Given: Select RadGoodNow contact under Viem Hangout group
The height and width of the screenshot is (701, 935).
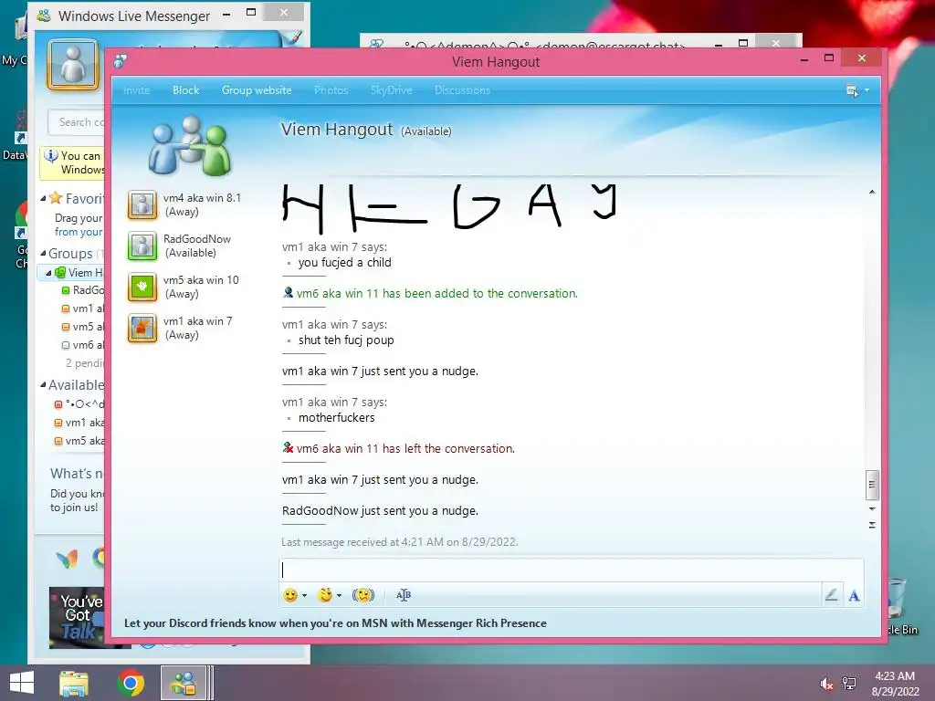Looking at the screenshot, I should tap(83, 290).
